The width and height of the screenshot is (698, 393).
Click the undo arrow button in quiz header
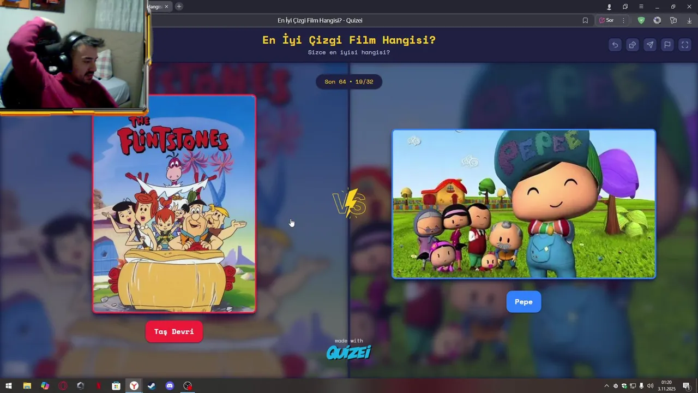pos(615,45)
